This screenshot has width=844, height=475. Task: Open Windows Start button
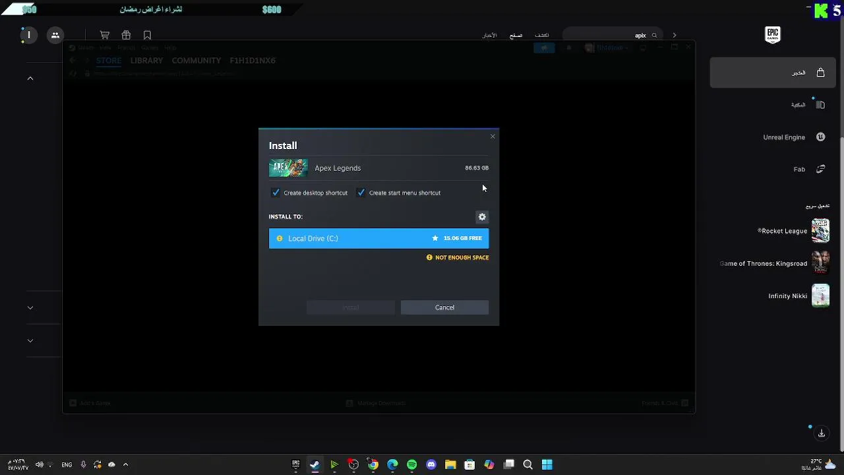click(x=547, y=464)
